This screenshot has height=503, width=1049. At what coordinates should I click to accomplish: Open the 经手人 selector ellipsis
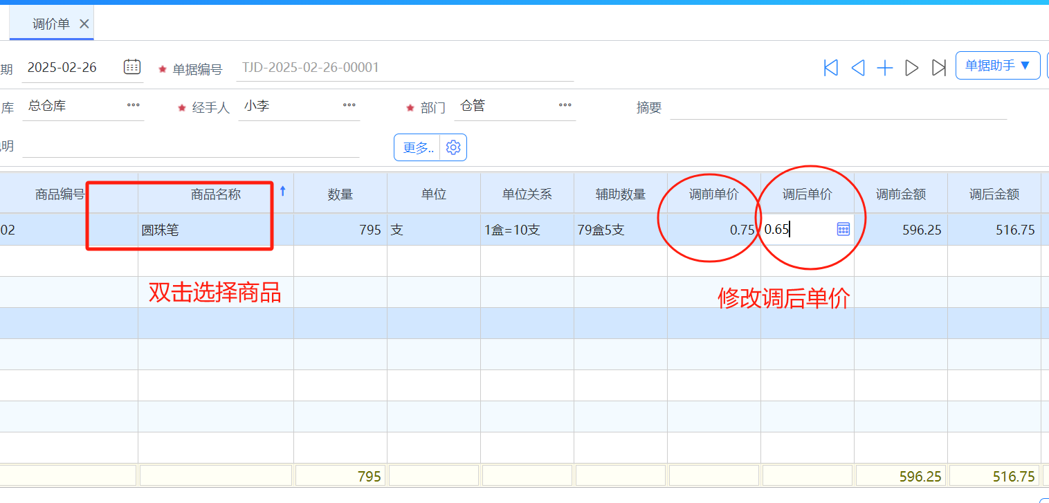(x=349, y=105)
